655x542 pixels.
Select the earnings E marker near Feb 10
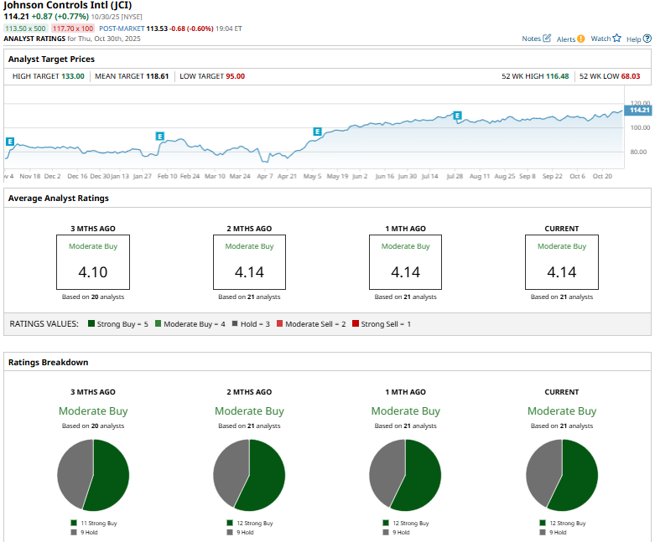(160, 136)
